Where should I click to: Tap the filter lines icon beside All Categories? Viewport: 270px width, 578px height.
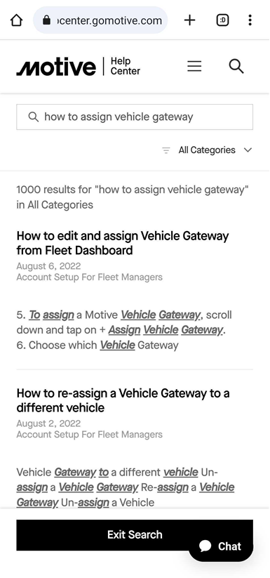166,150
